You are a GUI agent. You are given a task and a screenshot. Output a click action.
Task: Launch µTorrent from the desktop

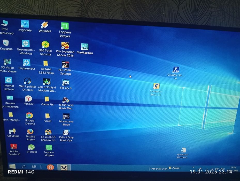point(32,149)
